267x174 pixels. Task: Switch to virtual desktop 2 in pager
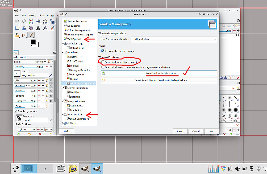pyautogui.click(x=45, y=169)
